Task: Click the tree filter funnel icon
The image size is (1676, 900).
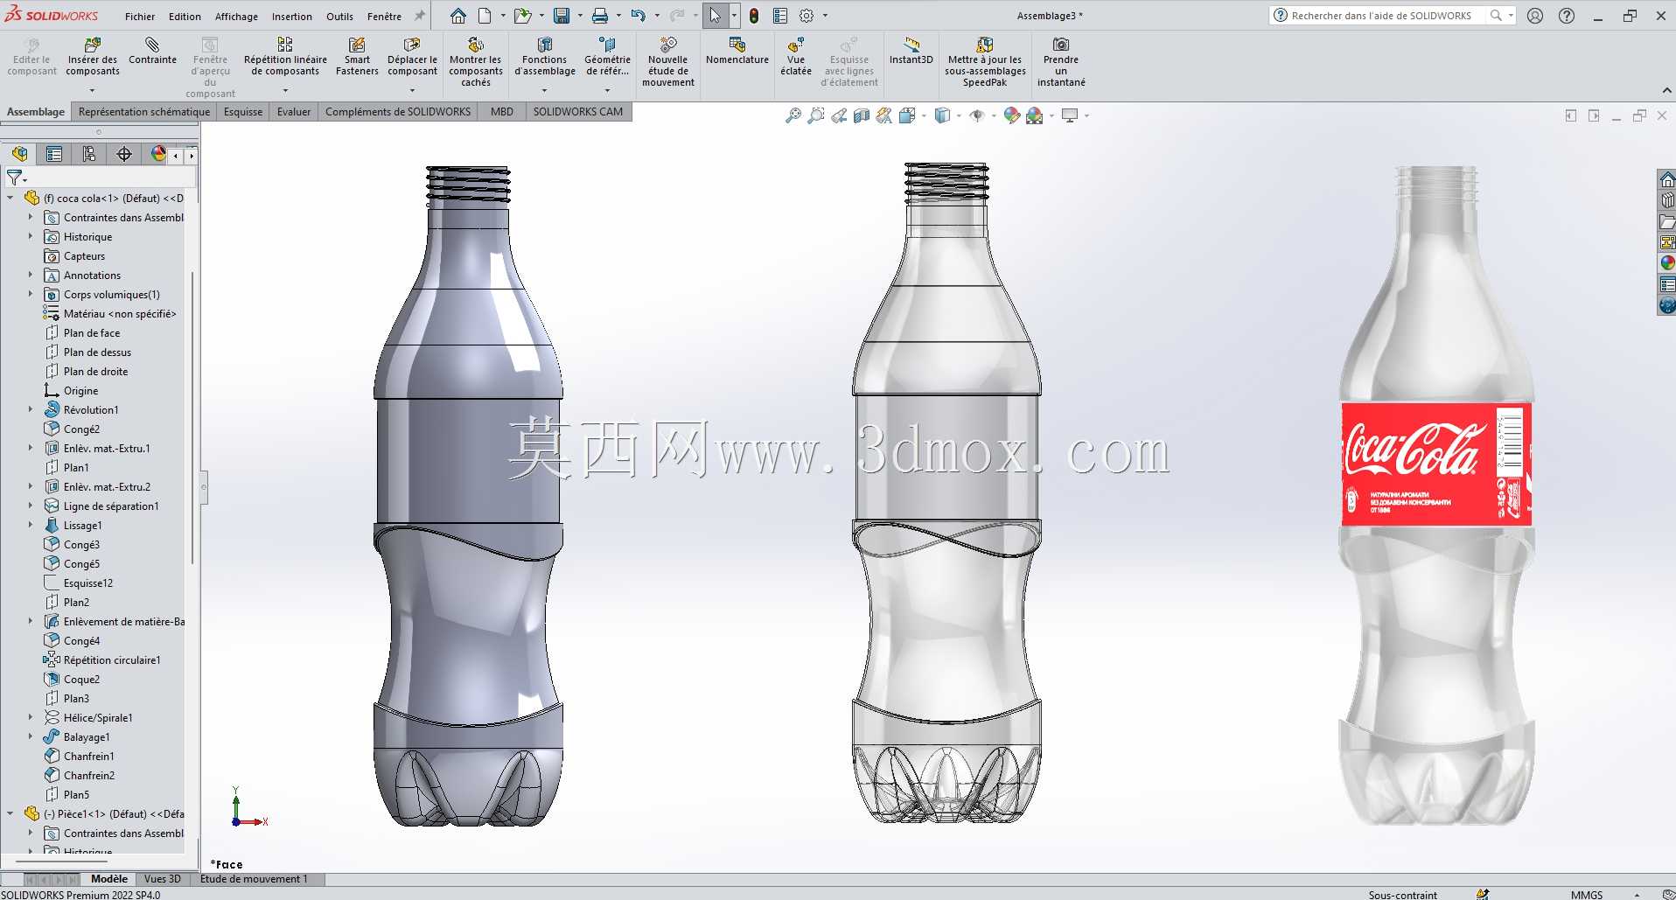Action: click(15, 178)
